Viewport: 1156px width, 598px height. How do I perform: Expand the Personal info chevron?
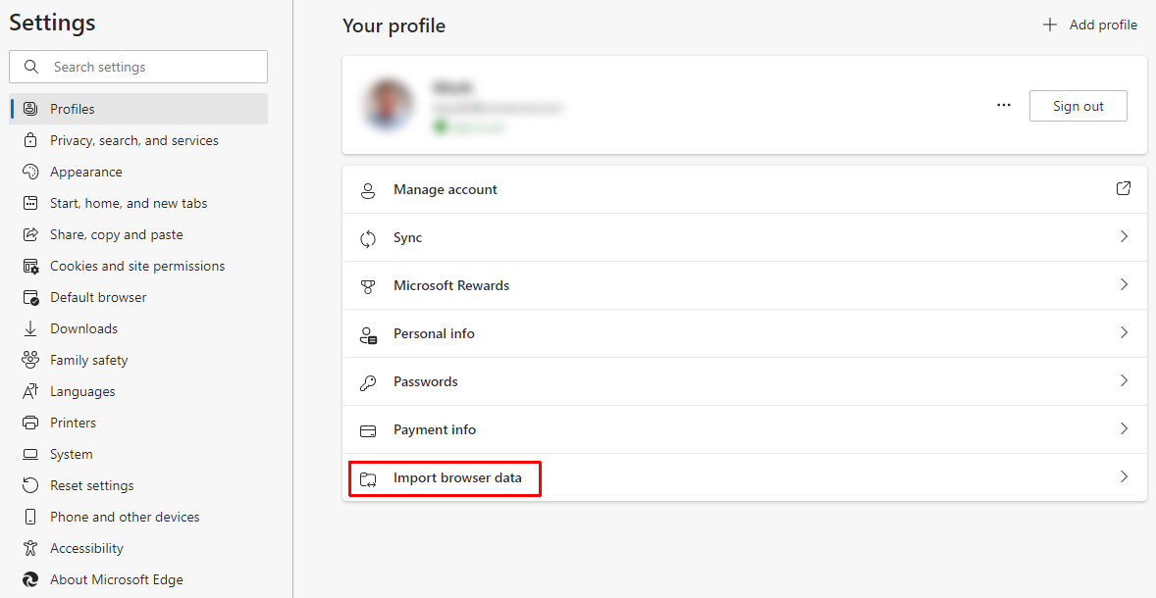(1124, 332)
